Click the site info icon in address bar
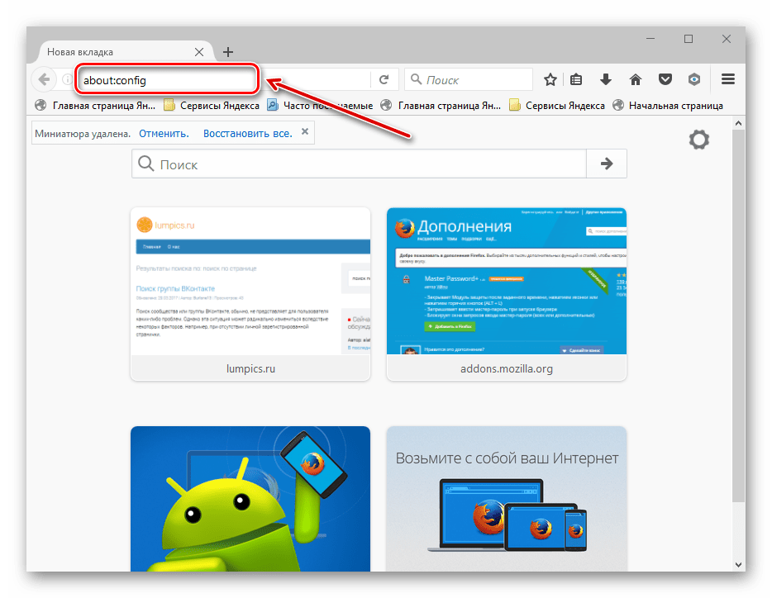Screen dimensions: 772x598 [68, 79]
